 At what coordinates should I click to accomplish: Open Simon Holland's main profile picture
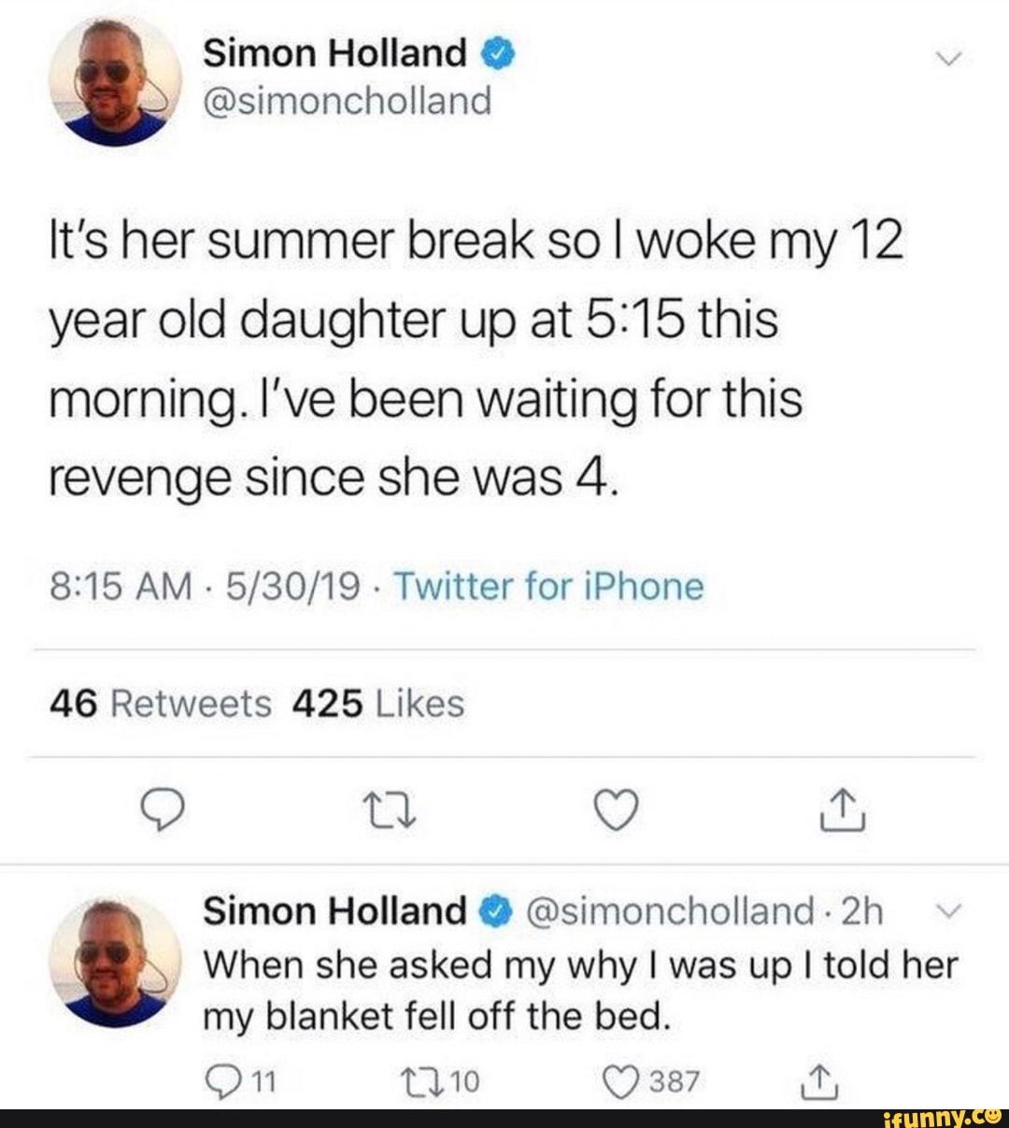116,82
